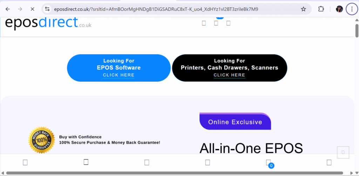Bookmark this page with the star icon
The width and height of the screenshot is (359, 176).
[x=303, y=9]
